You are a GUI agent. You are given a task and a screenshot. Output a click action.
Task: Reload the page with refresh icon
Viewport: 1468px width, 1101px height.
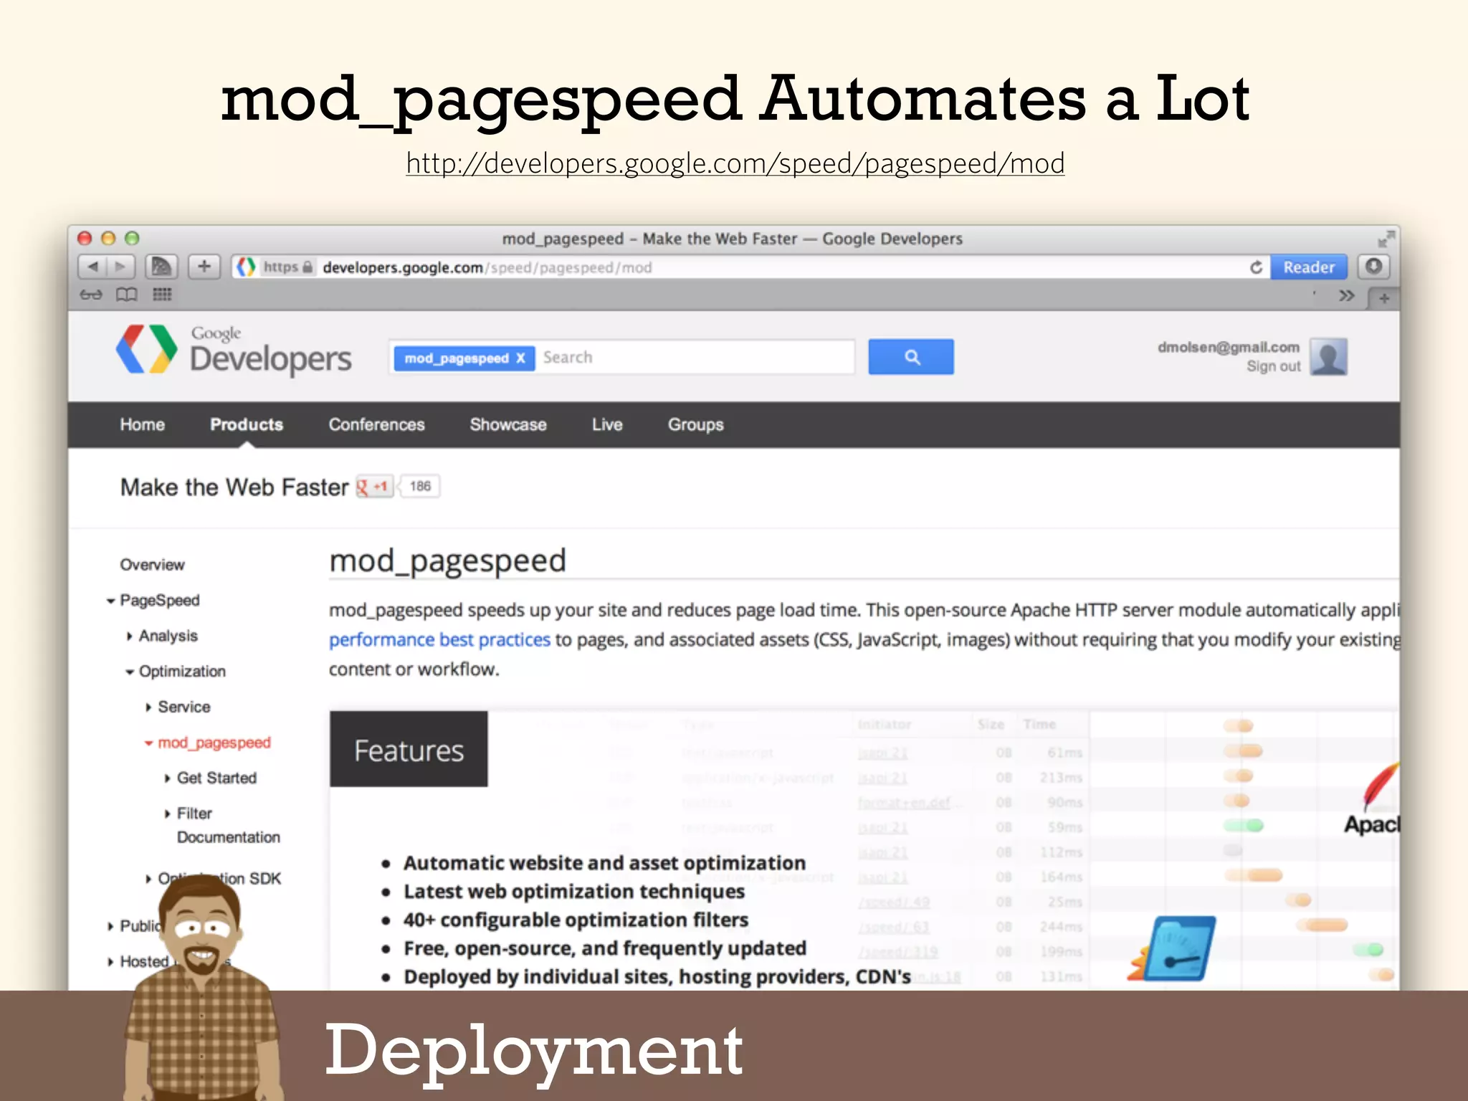pyautogui.click(x=1256, y=267)
